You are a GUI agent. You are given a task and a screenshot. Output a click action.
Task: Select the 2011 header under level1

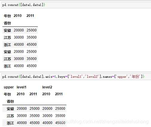coord(33,94)
